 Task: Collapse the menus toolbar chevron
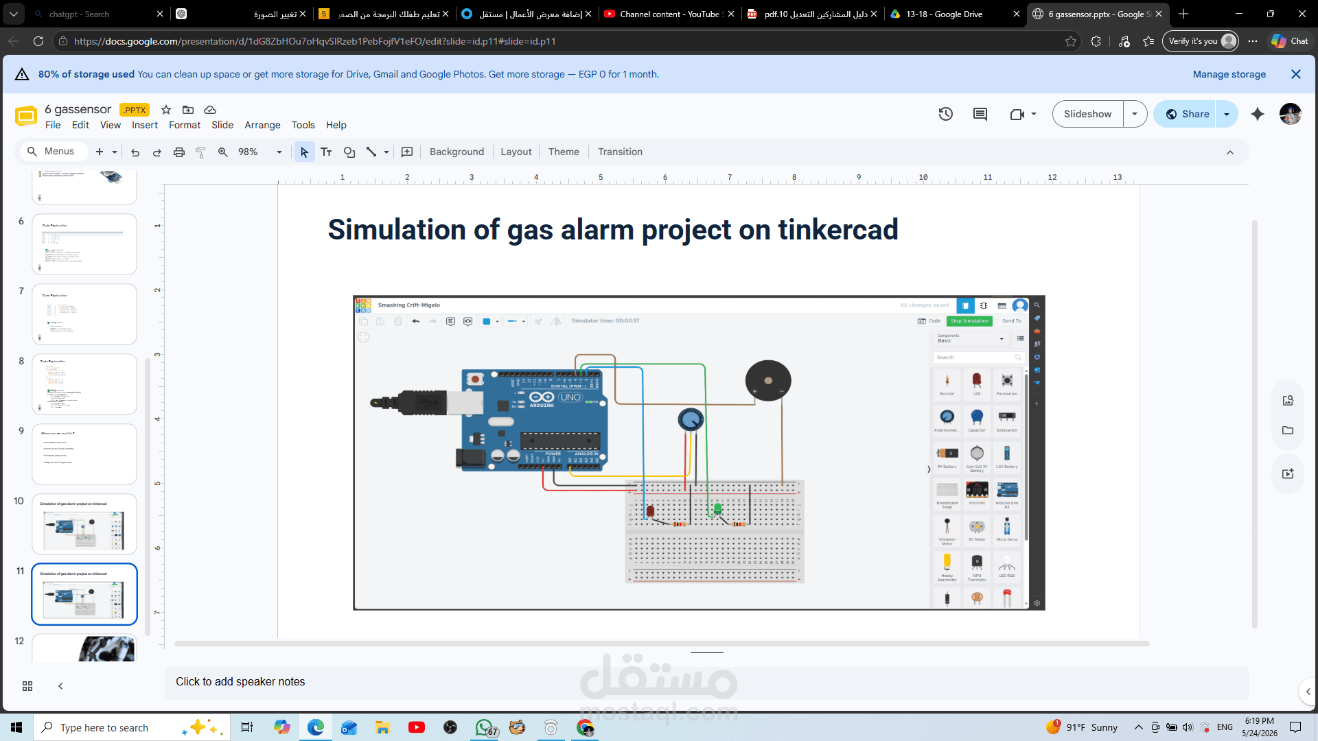(1230, 152)
